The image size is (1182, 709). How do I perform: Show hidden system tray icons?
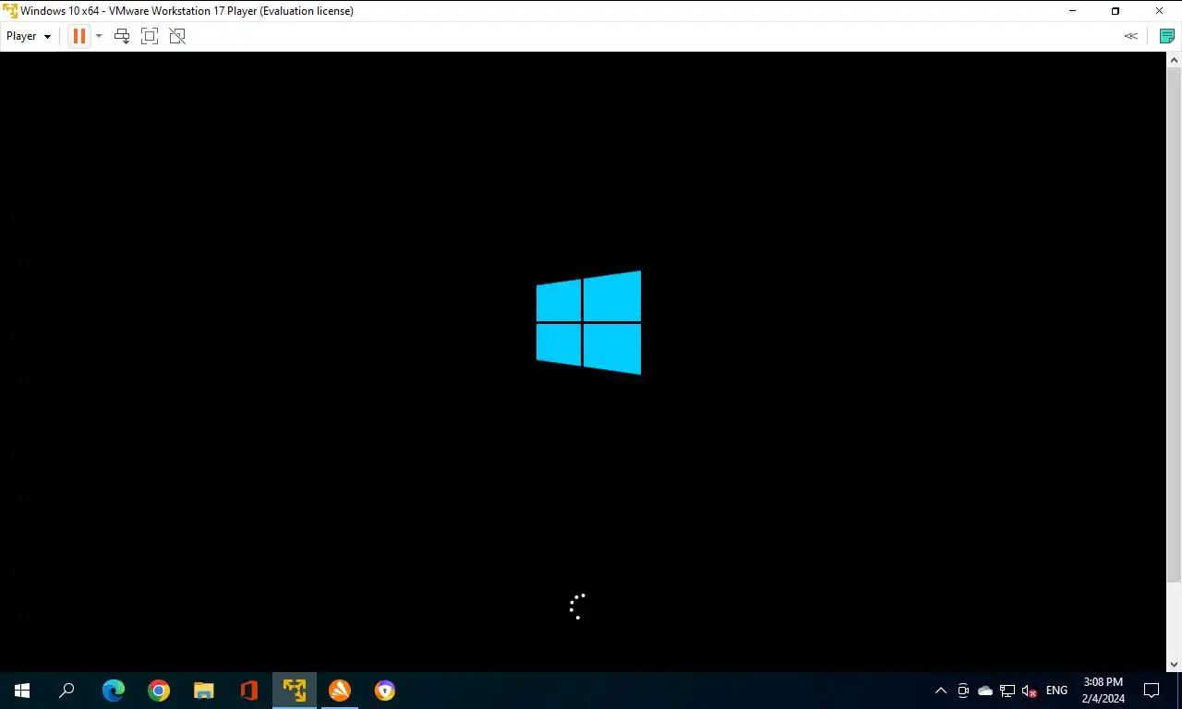[x=941, y=691]
